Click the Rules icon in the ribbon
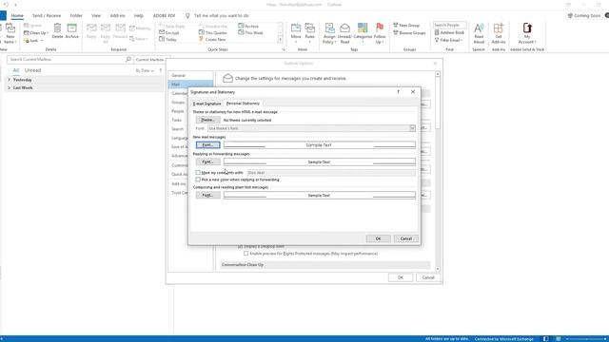Screen dimensions: 609x342 (310, 28)
